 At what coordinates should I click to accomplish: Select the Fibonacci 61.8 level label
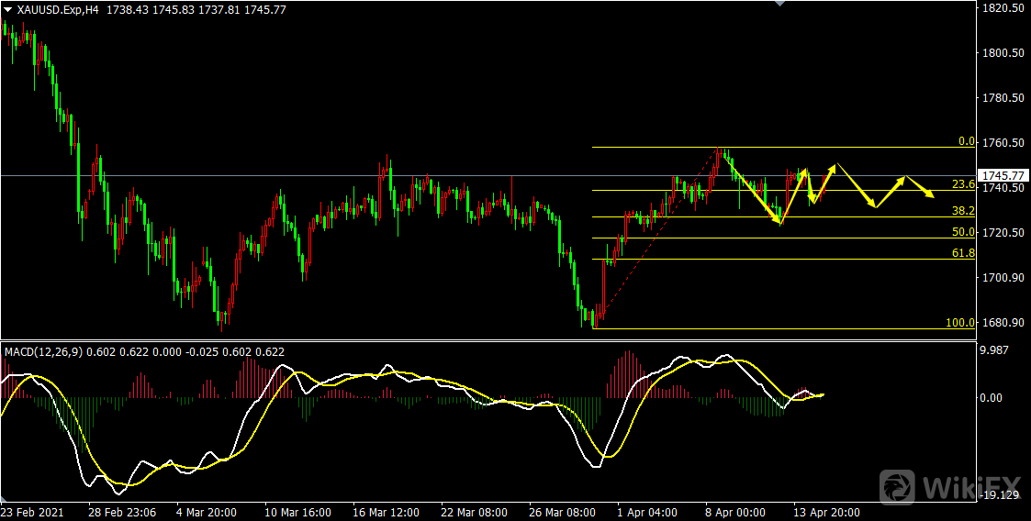[962, 252]
